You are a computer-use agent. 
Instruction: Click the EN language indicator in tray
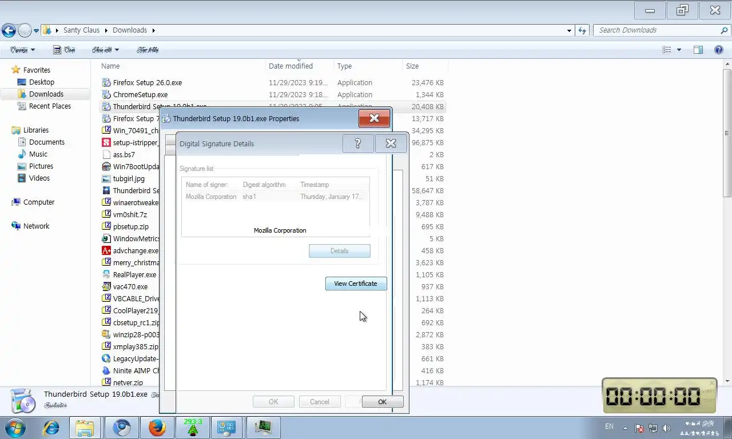[x=609, y=426]
